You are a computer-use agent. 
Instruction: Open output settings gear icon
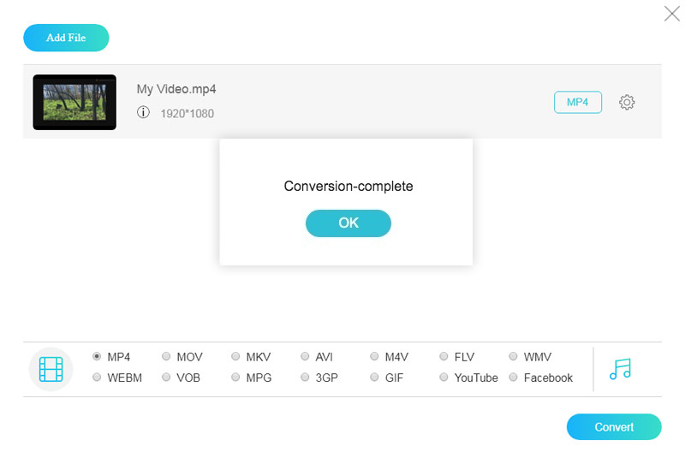click(627, 103)
